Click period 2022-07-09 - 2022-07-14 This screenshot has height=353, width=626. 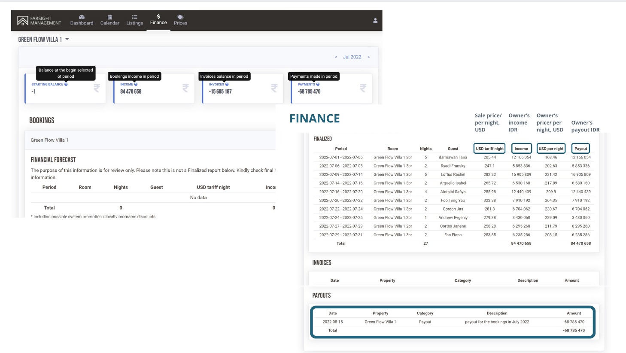[341, 174]
